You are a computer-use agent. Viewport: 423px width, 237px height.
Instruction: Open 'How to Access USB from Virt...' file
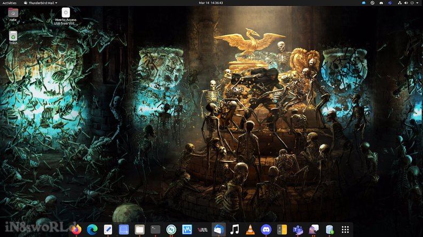point(66,17)
